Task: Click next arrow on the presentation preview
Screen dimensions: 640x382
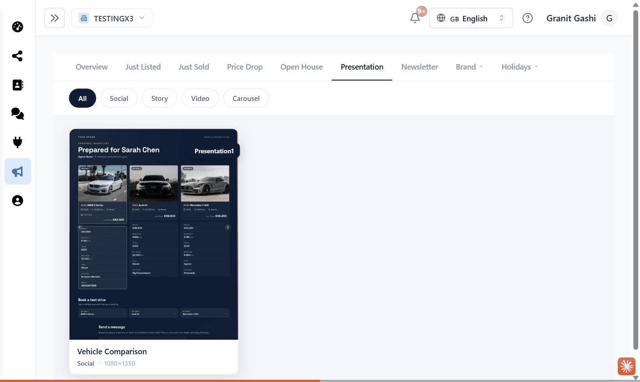Action: point(228,227)
